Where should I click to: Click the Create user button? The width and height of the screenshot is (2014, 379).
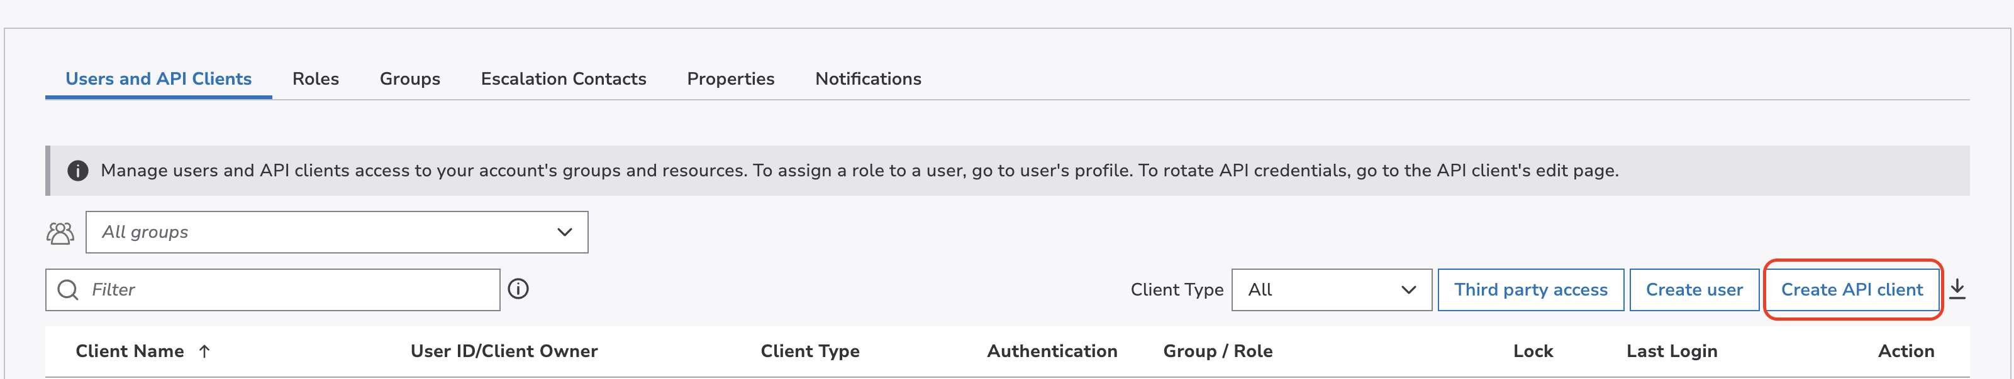1694,290
